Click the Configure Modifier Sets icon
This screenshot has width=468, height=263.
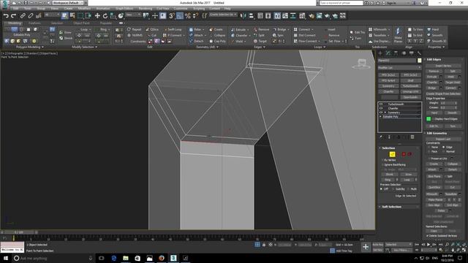tap(412, 137)
